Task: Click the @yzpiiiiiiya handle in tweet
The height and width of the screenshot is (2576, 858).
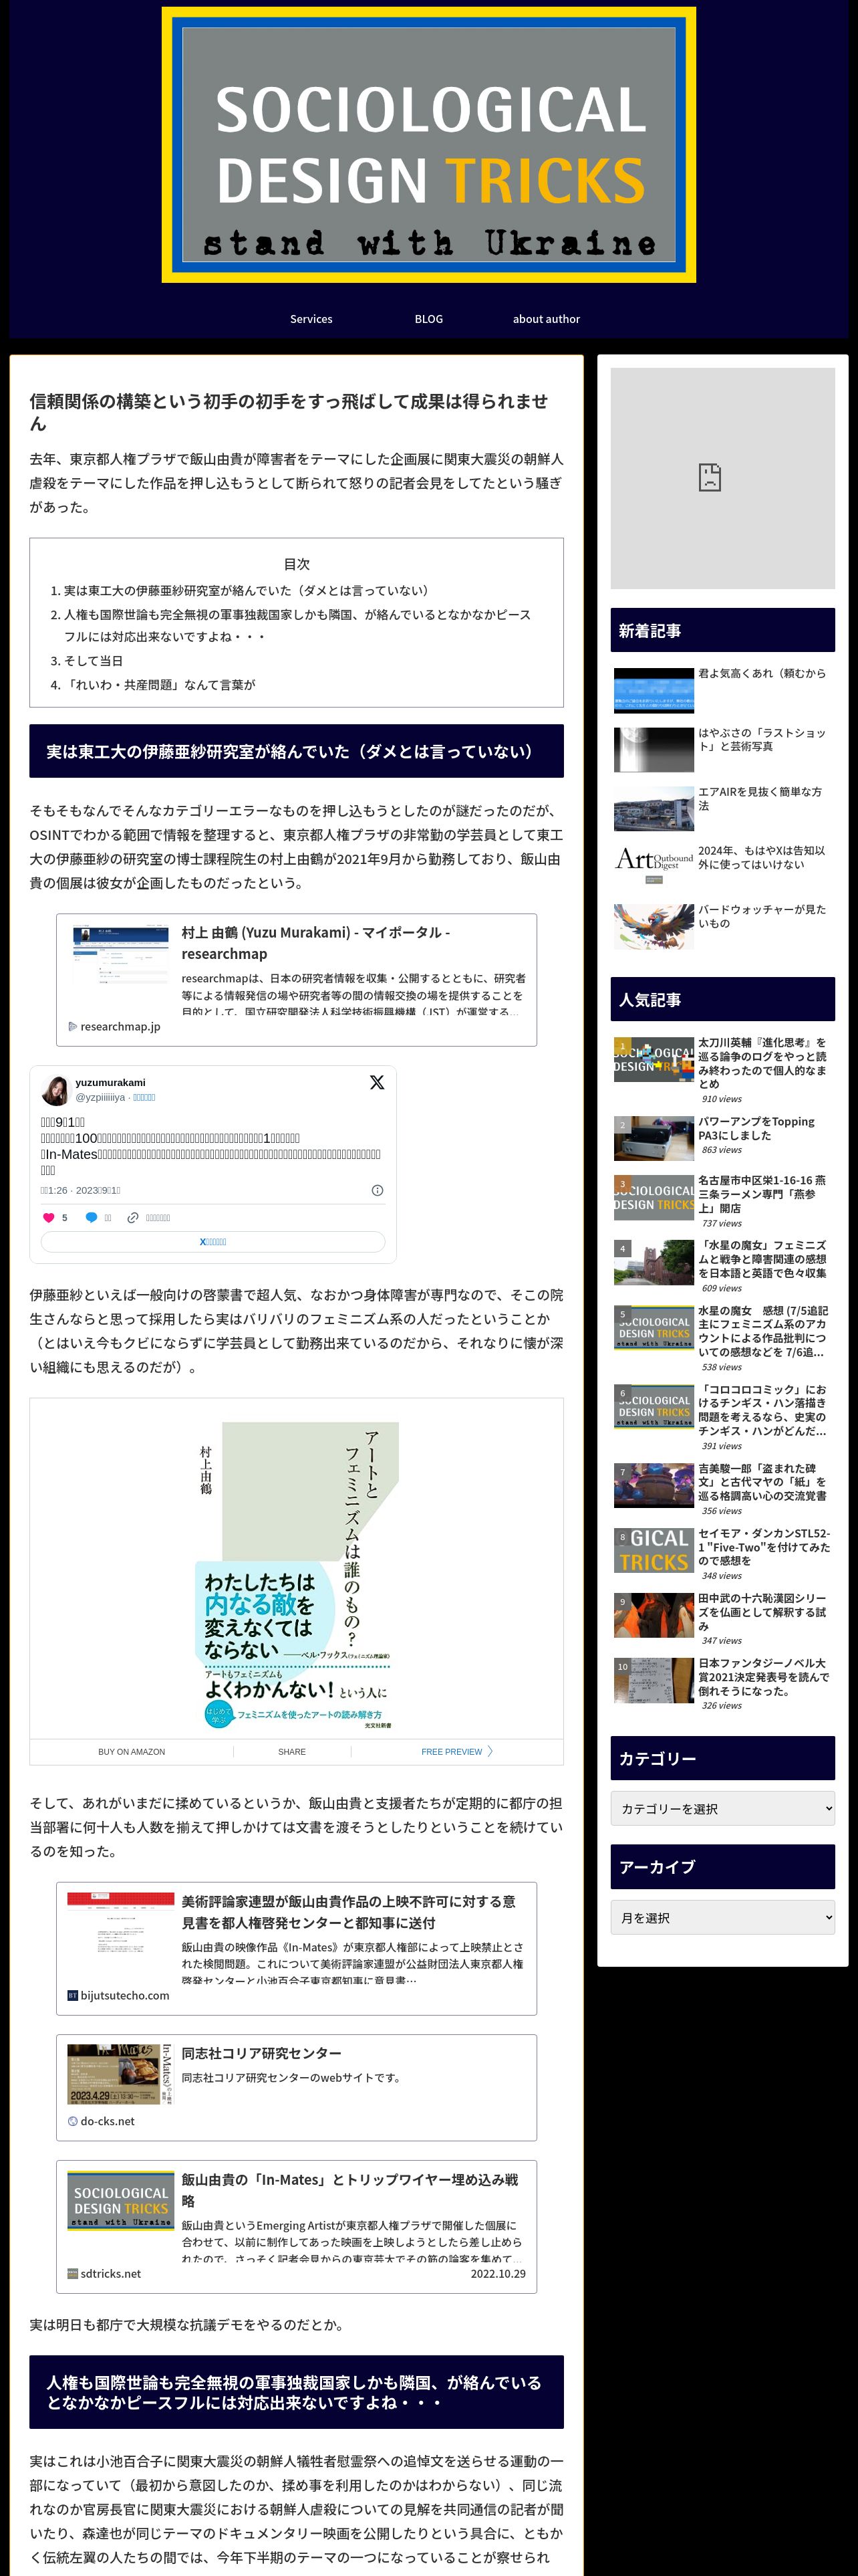Action: pyautogui.click(x=100, y=1097)
